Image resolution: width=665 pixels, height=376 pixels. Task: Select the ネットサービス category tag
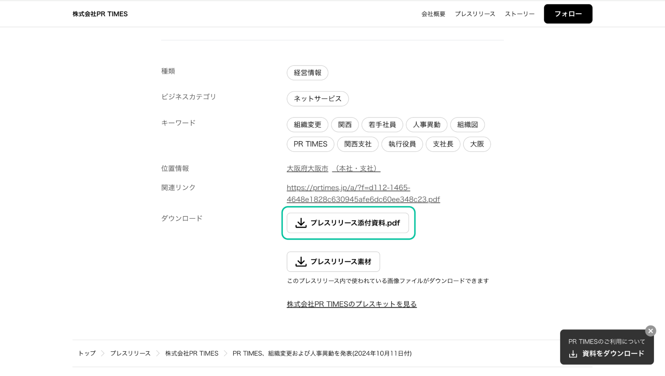pos(317,99)
